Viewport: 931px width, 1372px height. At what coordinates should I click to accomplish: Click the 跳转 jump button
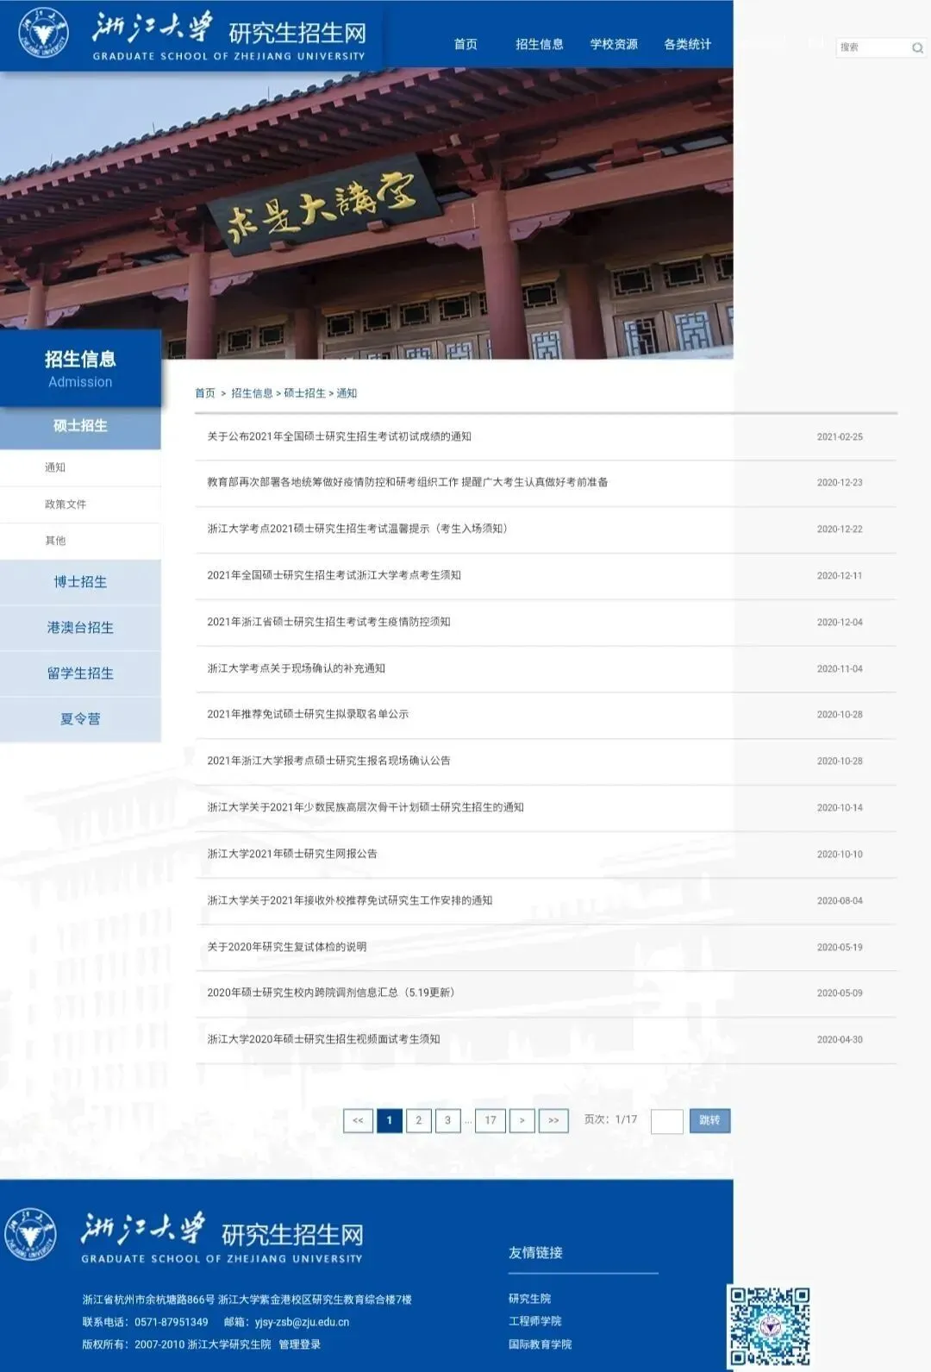click(x=709, y=1120)
